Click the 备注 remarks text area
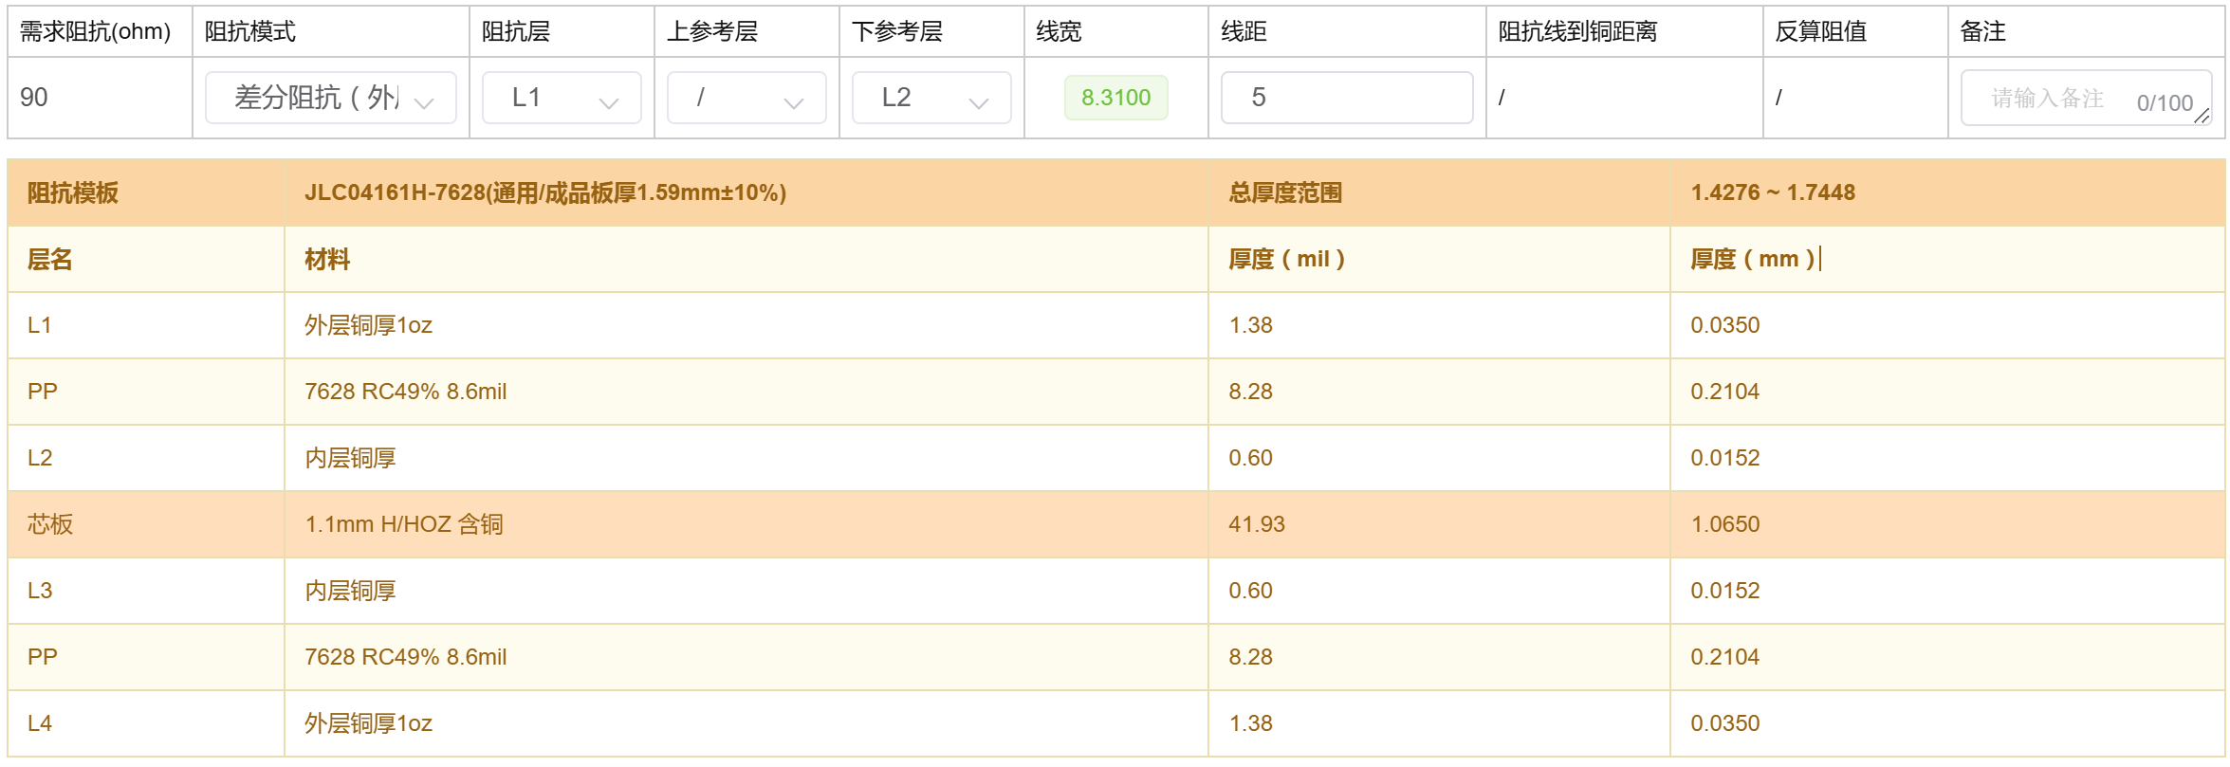 point(2058,98)
